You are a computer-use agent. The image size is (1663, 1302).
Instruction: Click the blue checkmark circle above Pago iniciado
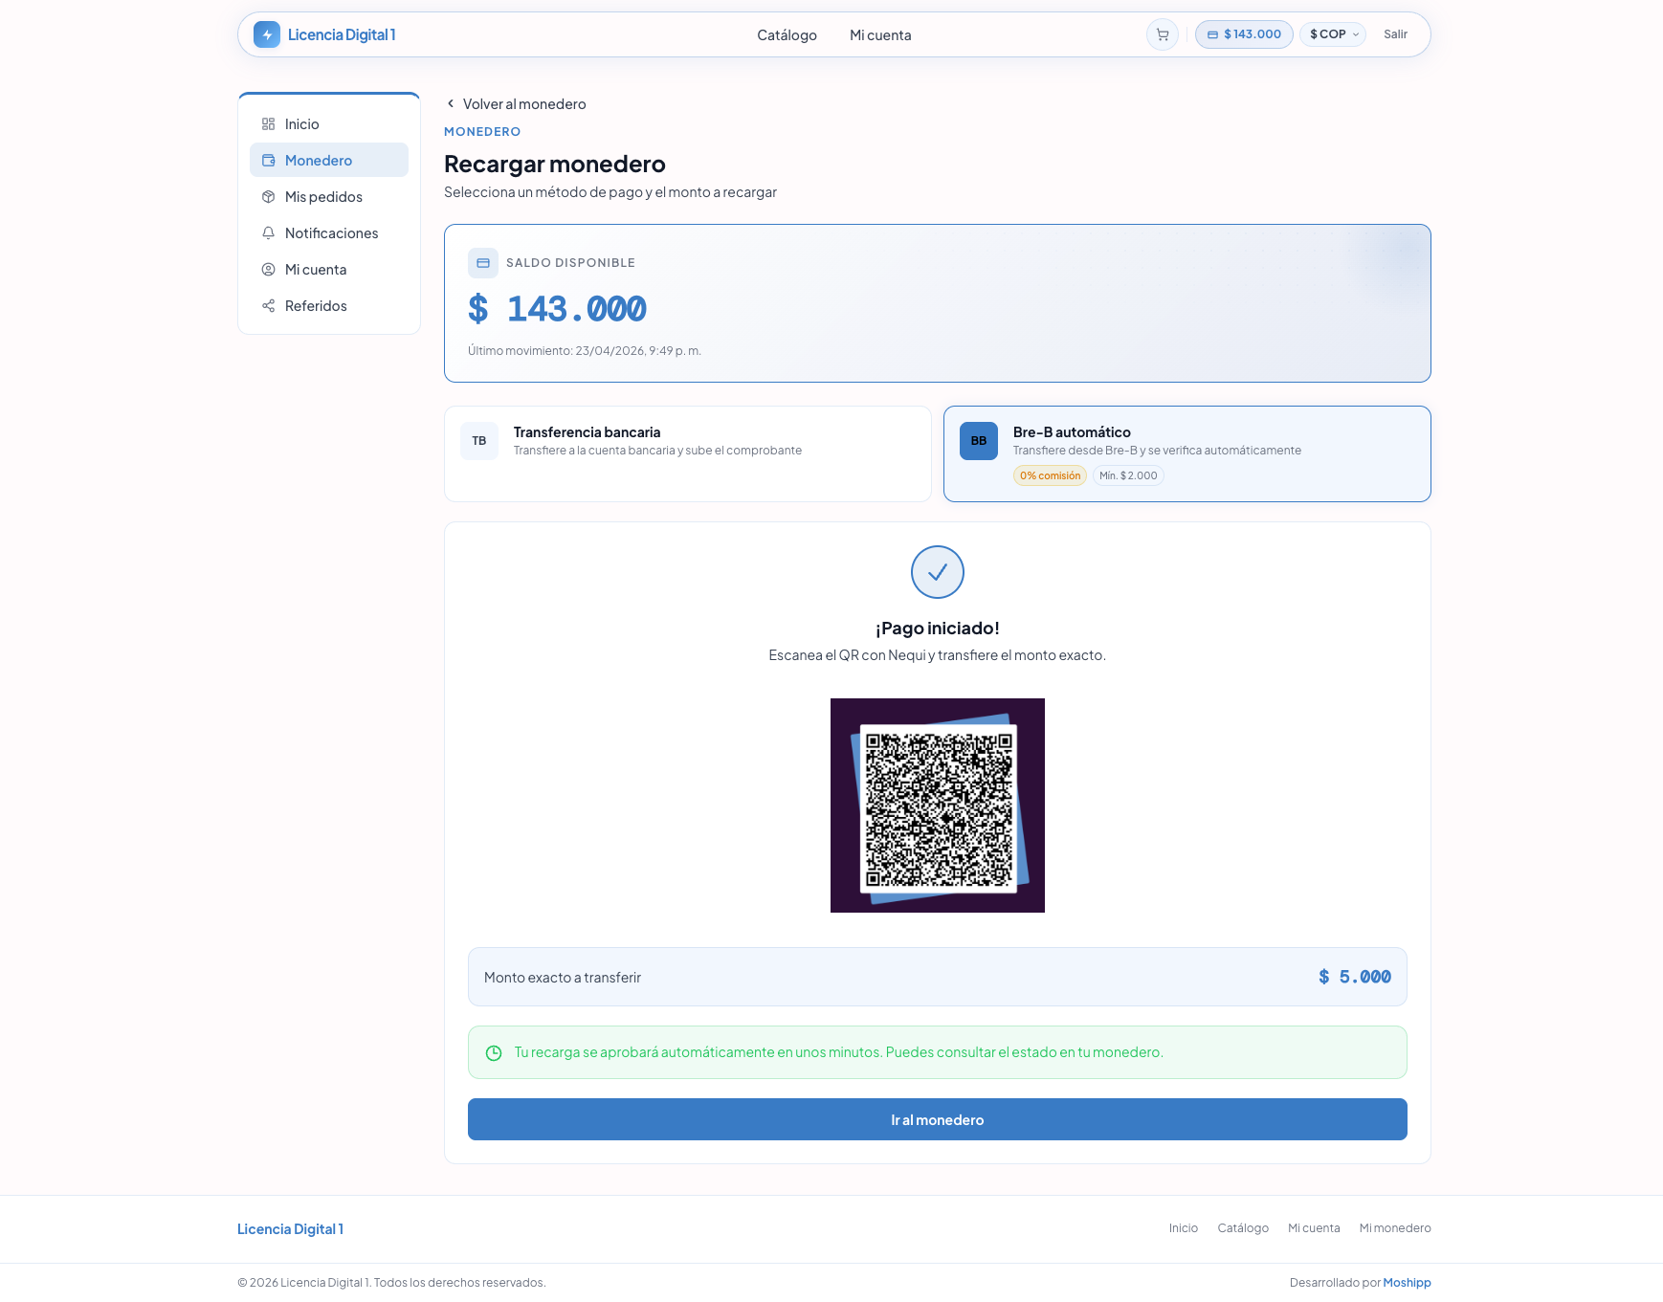tap(937, 572)
